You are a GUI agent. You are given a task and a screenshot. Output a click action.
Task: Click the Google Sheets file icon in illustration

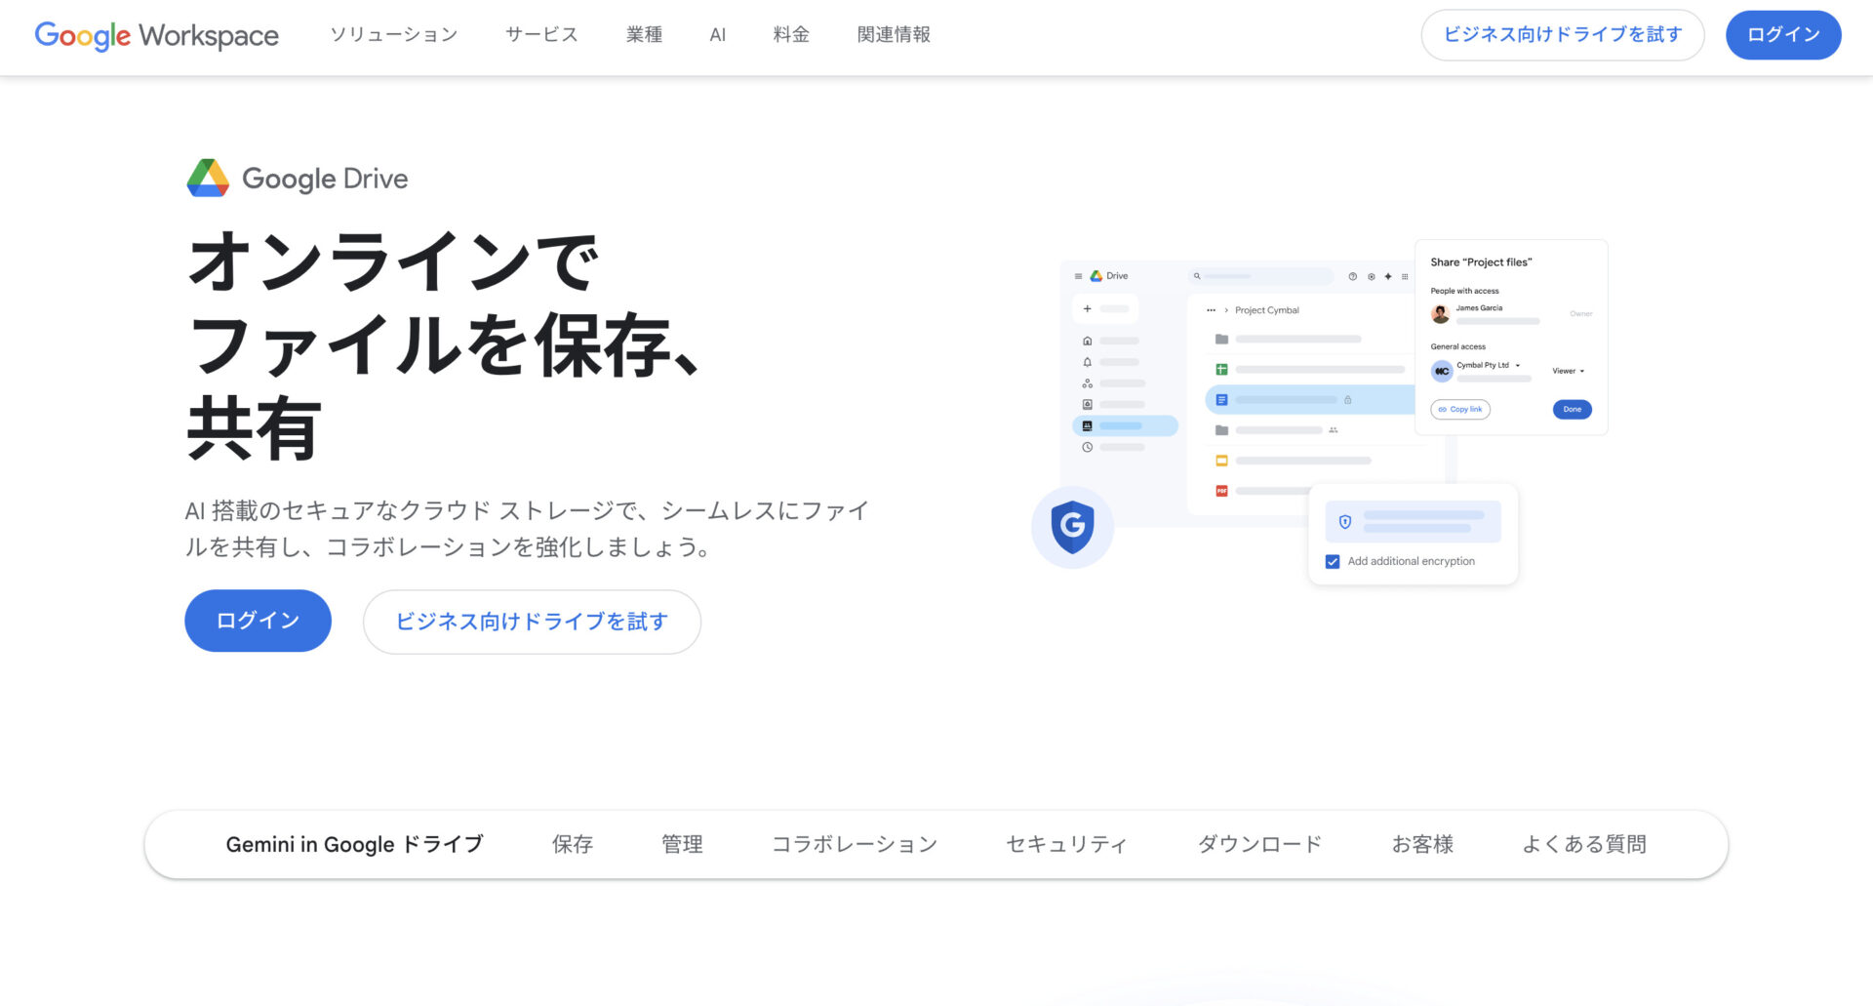tap(1221, 370)
